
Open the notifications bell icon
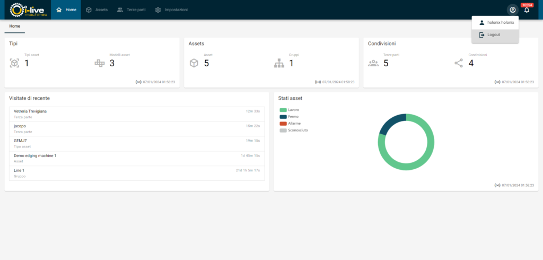click(527, 10)
